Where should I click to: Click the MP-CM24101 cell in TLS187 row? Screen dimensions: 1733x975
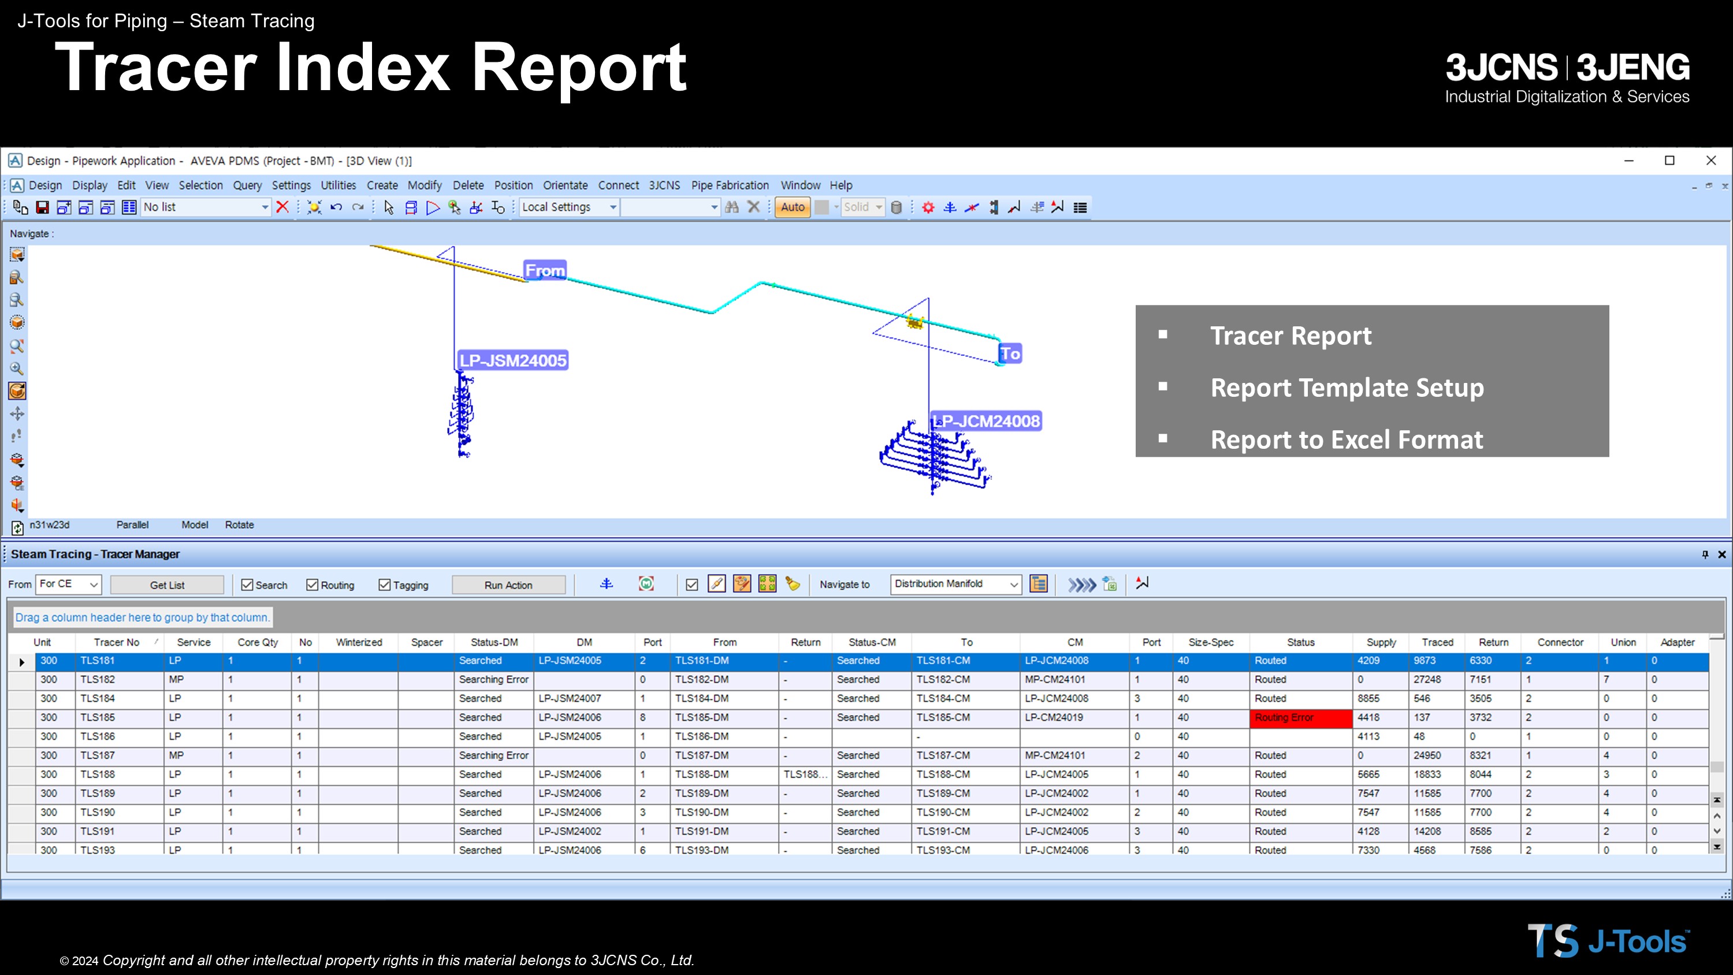(1074, 755)
